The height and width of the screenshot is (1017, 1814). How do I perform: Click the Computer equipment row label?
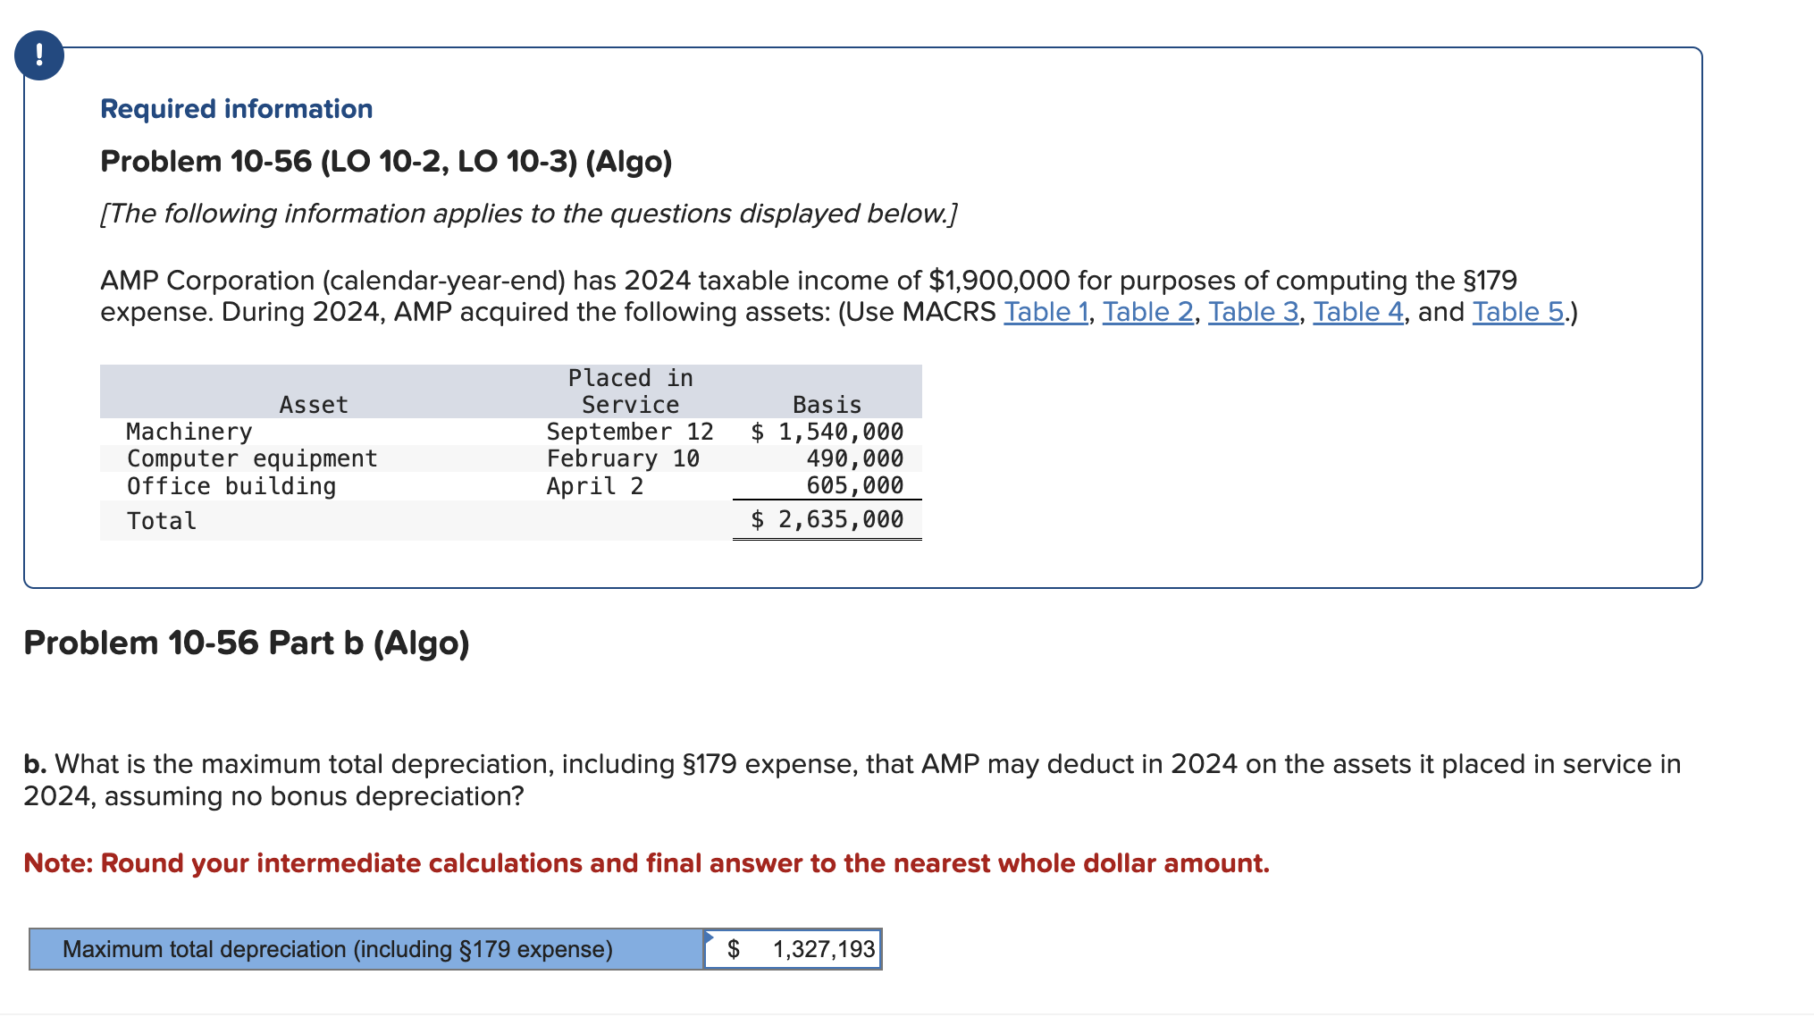(252, 458)
